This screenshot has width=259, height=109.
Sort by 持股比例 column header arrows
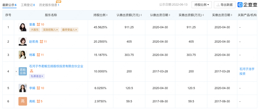[107, 15]
